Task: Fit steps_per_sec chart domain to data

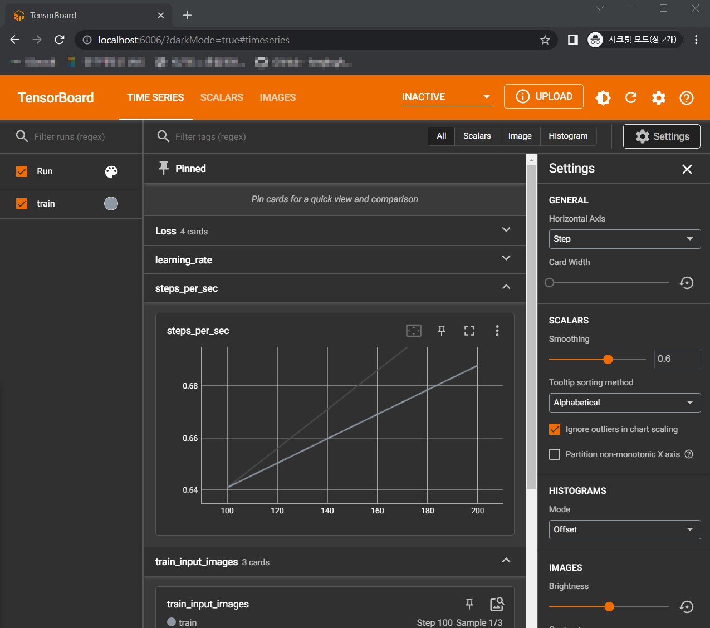Action: (414, 331)
